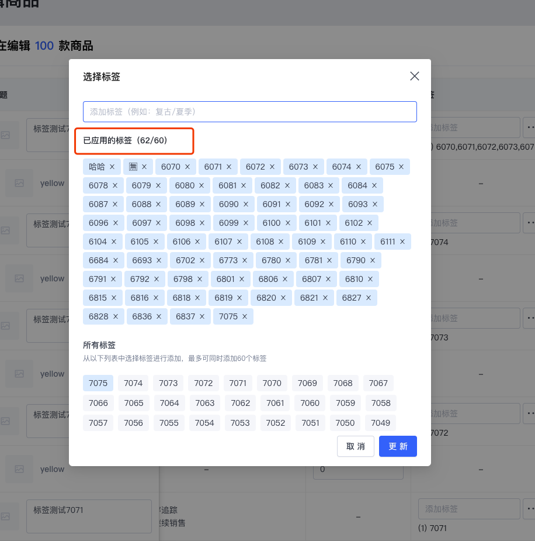Remove tag 7075 from applied tags
Image resolution: width=535 pixels, height=541 pixels.
(245, 316)
